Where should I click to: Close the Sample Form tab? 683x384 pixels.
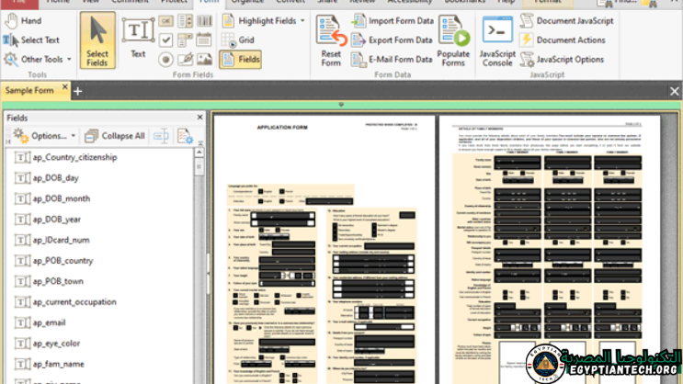coord(64,86)
